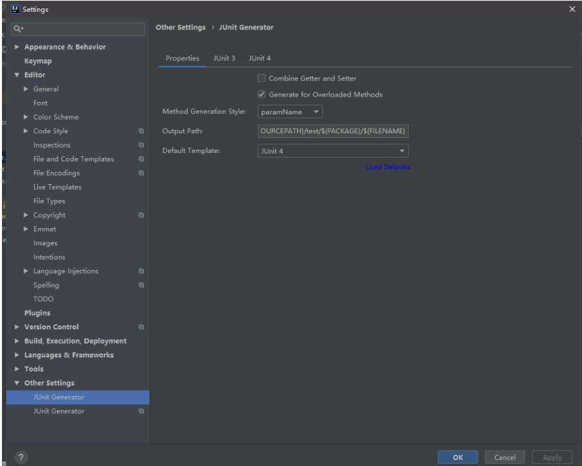Select File Encodings in the tree
The image size is (582, 466).
pos(56,173)
